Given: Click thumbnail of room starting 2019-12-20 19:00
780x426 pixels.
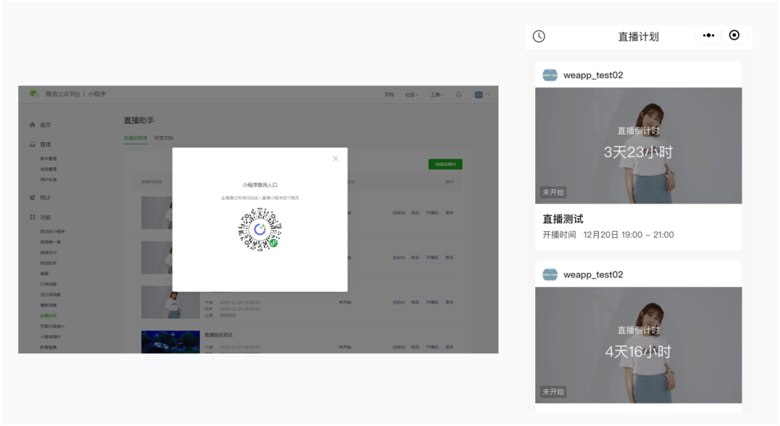Looking at the screenshot, I should [x=170, y=303].
